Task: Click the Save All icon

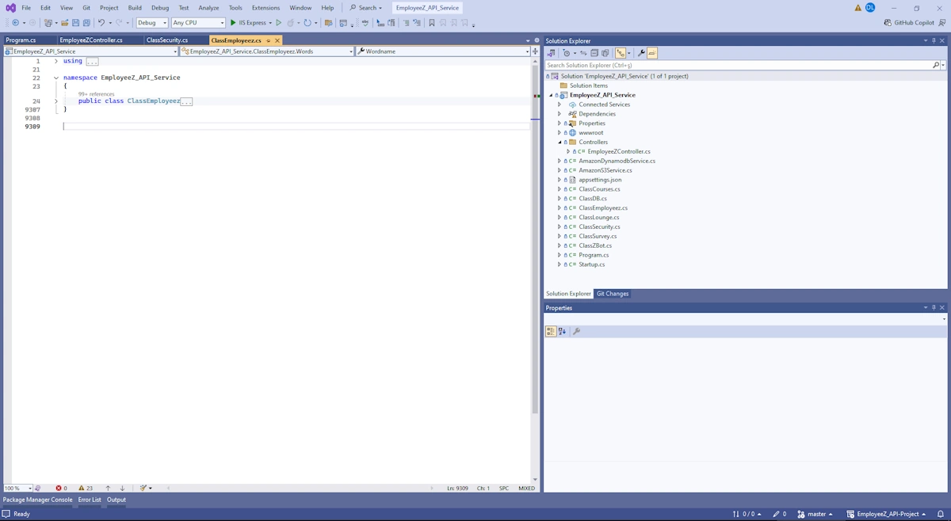Action: point(86,23)
